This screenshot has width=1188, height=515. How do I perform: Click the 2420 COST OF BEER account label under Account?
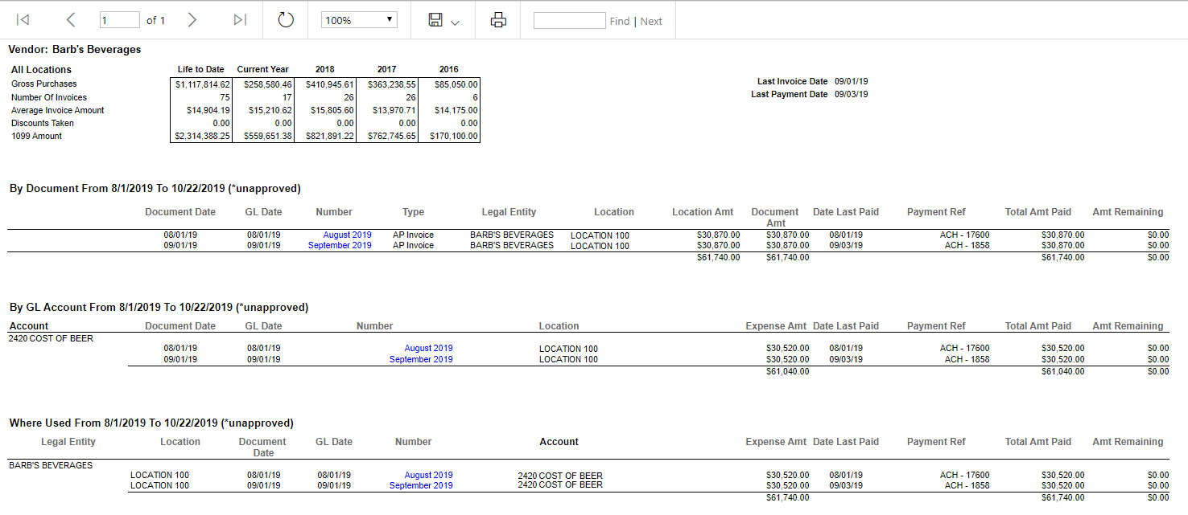tap(51, 338)
